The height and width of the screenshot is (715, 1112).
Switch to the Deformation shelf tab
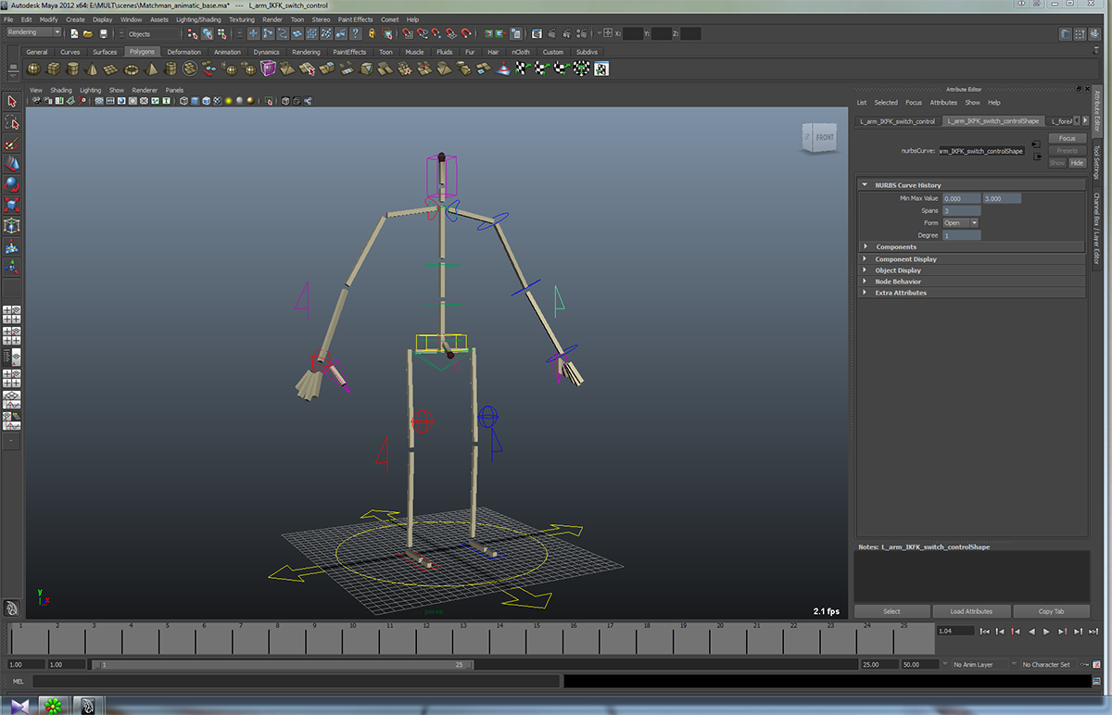[x=183, y=52]
